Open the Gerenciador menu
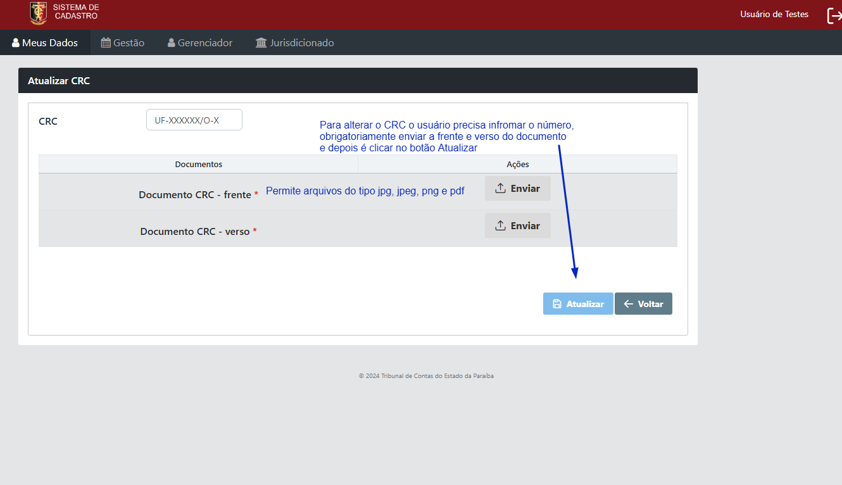Image resolution: width=842 pixels, height=485 pixels. [200, 42]
